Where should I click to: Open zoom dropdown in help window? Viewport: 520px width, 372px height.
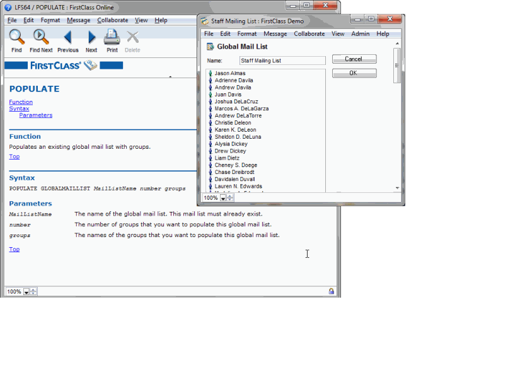26,292
